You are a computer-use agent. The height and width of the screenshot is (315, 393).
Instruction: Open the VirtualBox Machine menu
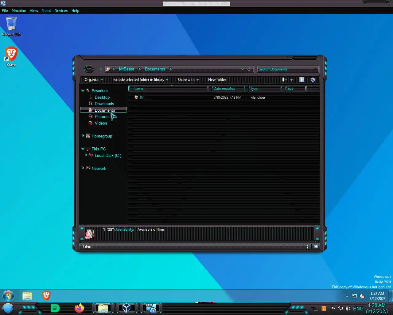point(19,10)
